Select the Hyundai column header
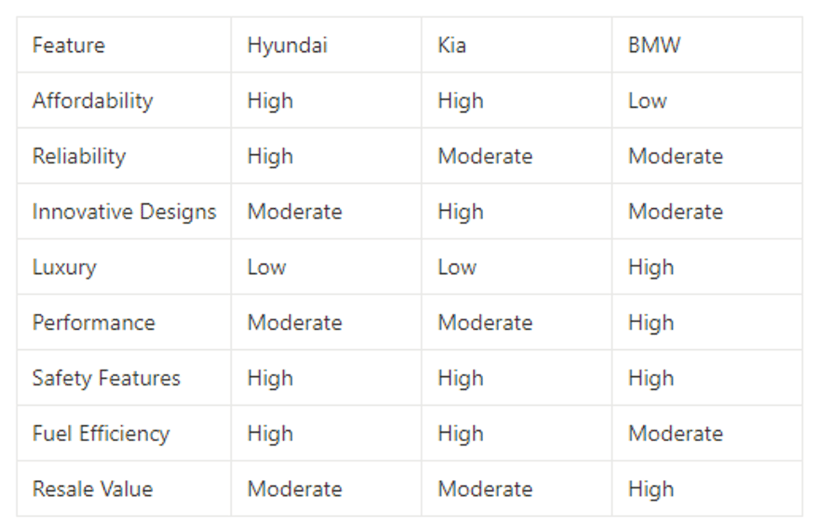This screenshot has width=830, height=531. point(326,45)
